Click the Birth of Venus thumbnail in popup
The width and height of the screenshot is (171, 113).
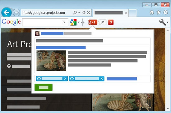click(51, 61)
